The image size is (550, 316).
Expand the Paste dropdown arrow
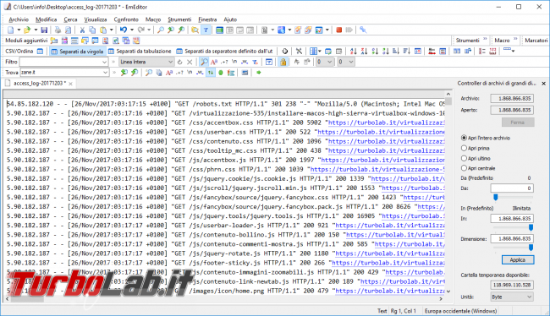pyautogui.click(x=112, y=30)
